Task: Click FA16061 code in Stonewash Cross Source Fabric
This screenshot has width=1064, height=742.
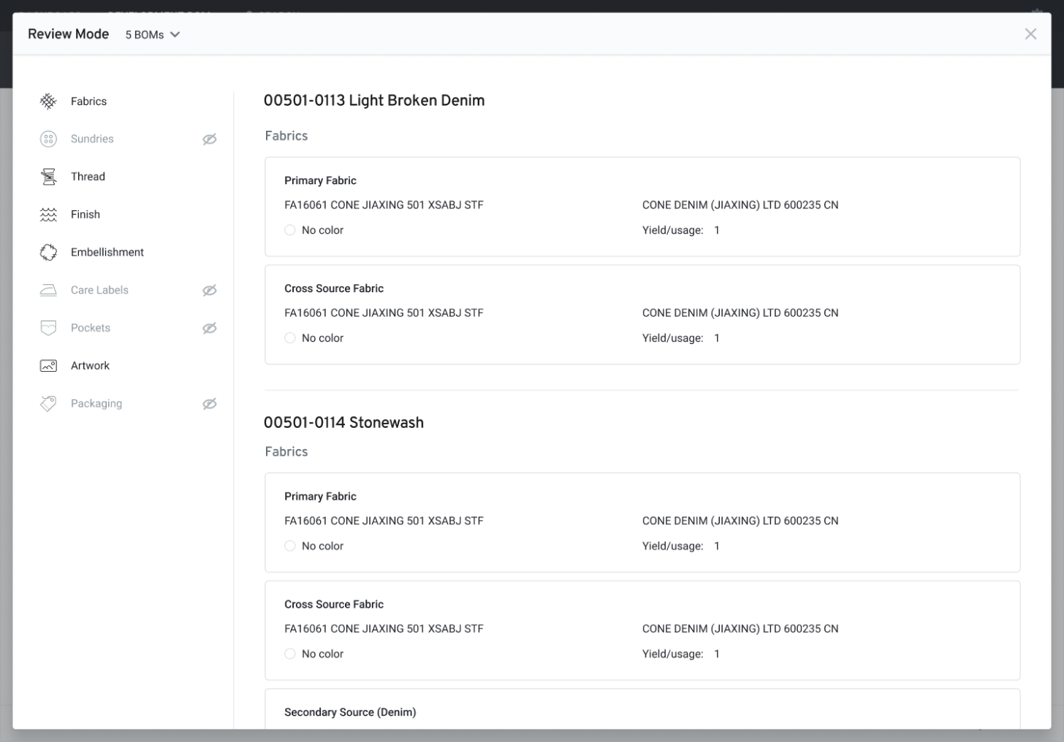Action: click(384, 629)
